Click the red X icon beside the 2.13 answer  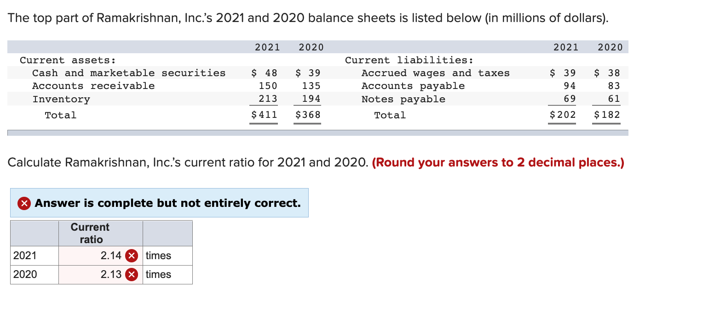[x=131, y=274]
